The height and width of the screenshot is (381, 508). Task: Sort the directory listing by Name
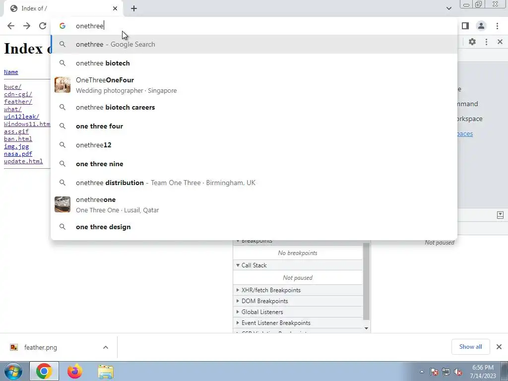11,72
